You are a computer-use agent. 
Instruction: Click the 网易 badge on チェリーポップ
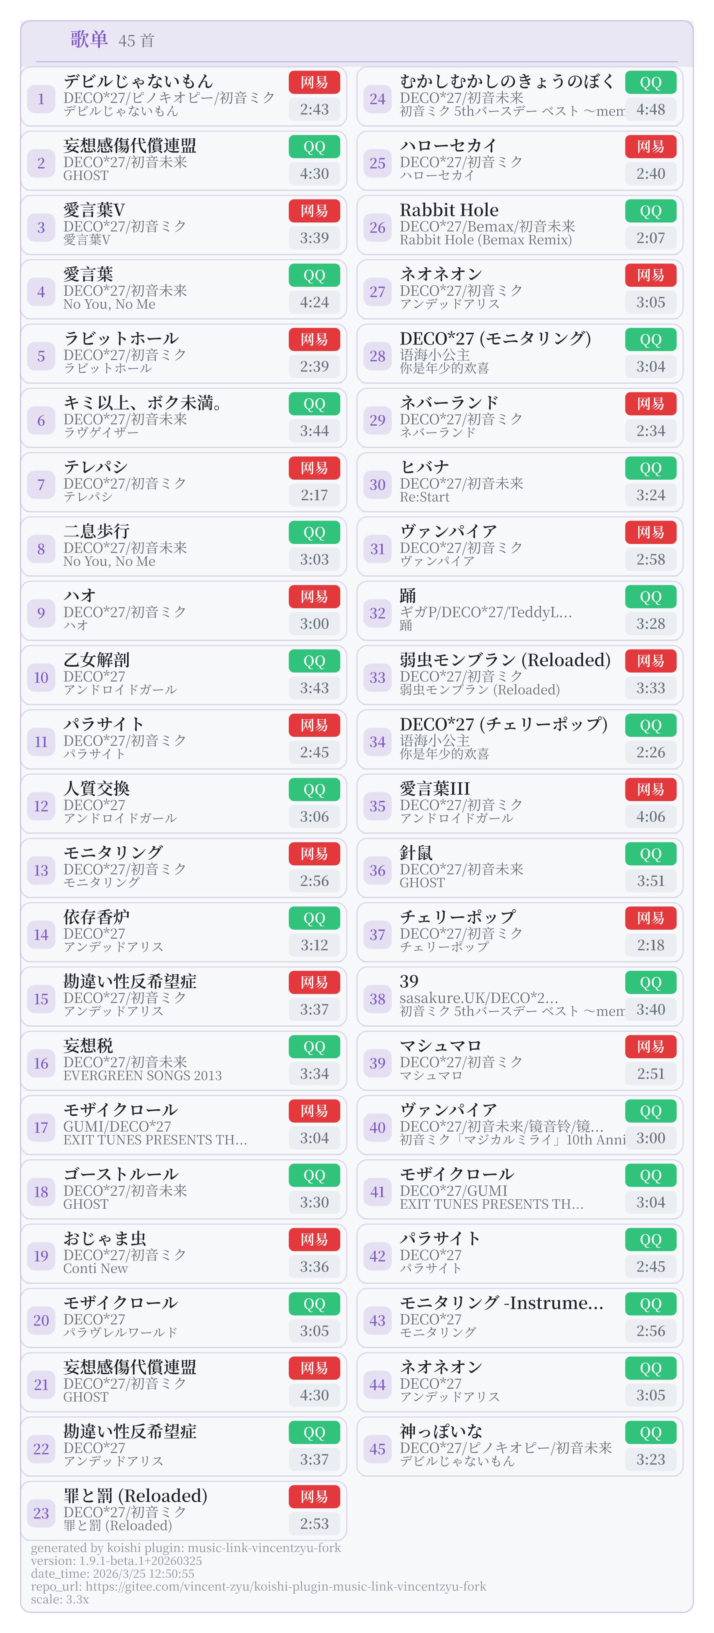650,918
